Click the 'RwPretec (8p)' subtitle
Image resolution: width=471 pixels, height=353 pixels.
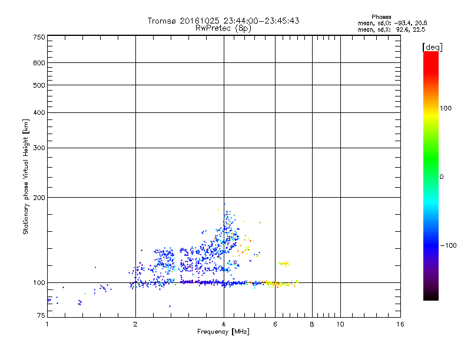click(x=223, y=28)
